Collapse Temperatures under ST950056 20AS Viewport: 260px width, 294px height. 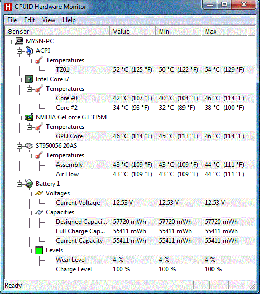pyautogui.click(x=29, y=156)
